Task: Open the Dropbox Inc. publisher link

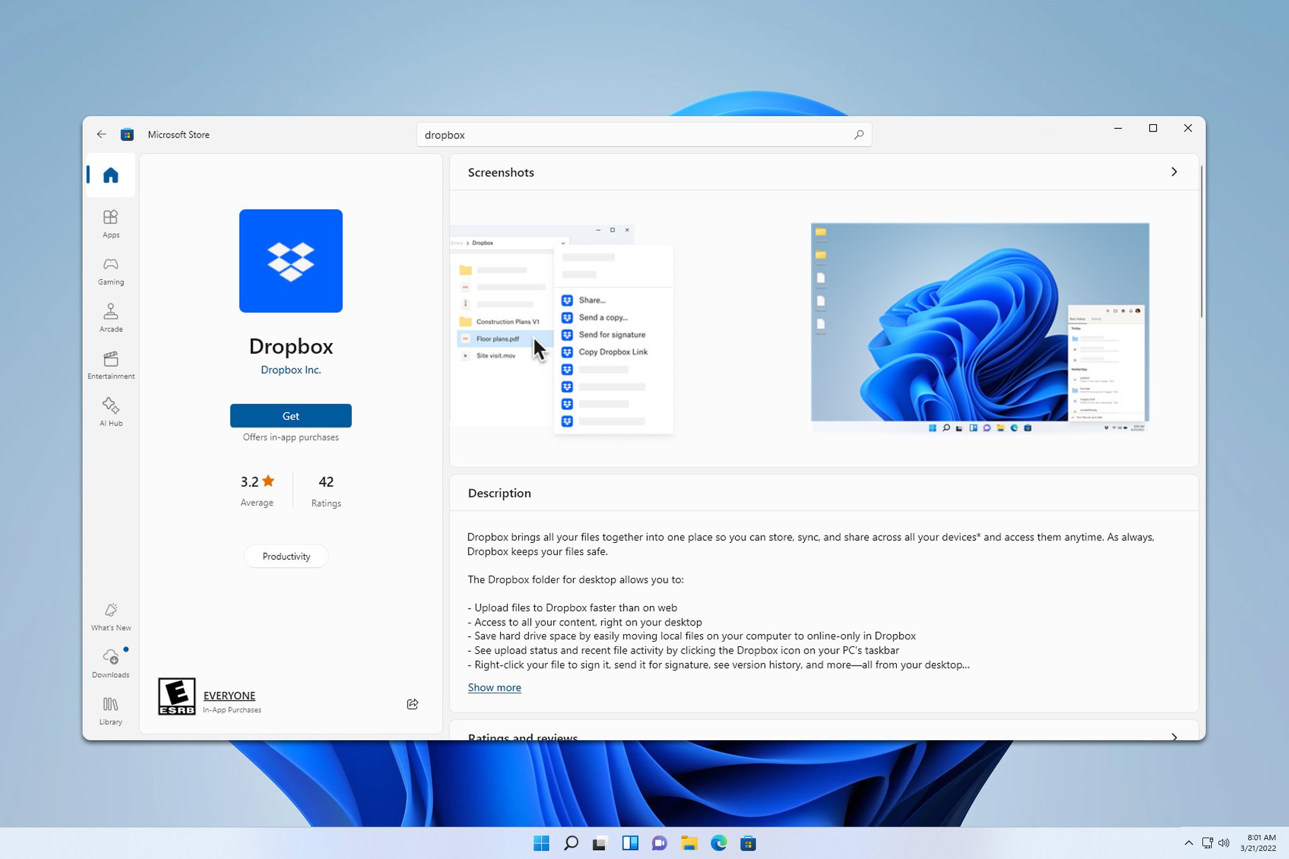Action: pos(291,369)
